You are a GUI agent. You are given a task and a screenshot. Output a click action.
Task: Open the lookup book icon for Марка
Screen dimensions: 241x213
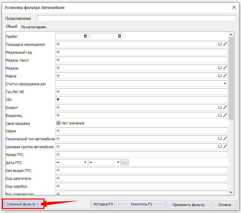coord(220,76)
